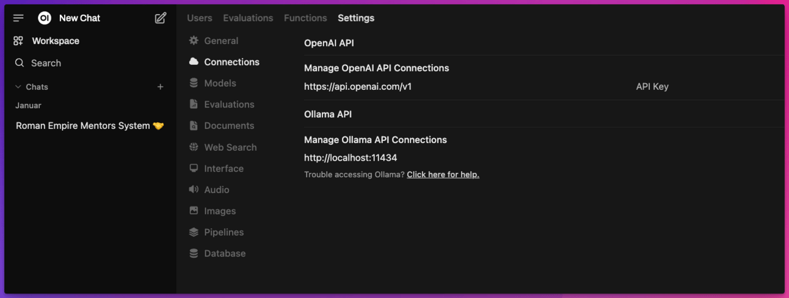Select the Settings tab

point(356,18)
